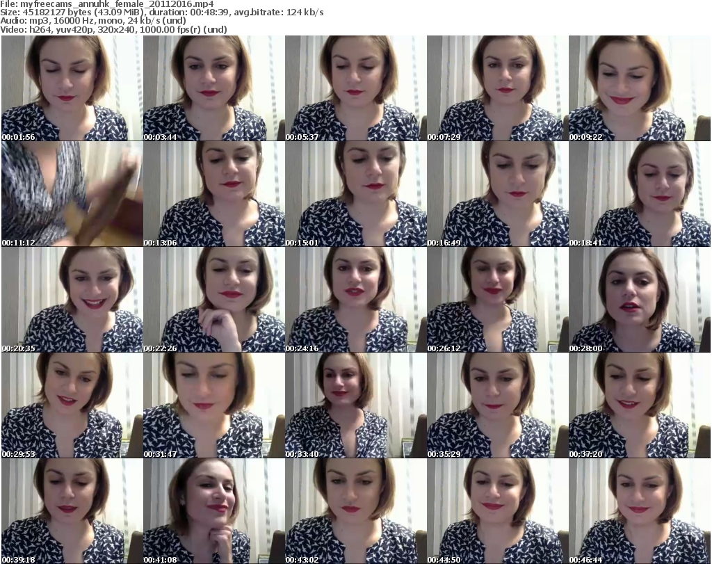Image resolution: width=712 pixels, height=564 pixels.
Task: Select the frame stamped 00:13:06
Action: [214, 194]
